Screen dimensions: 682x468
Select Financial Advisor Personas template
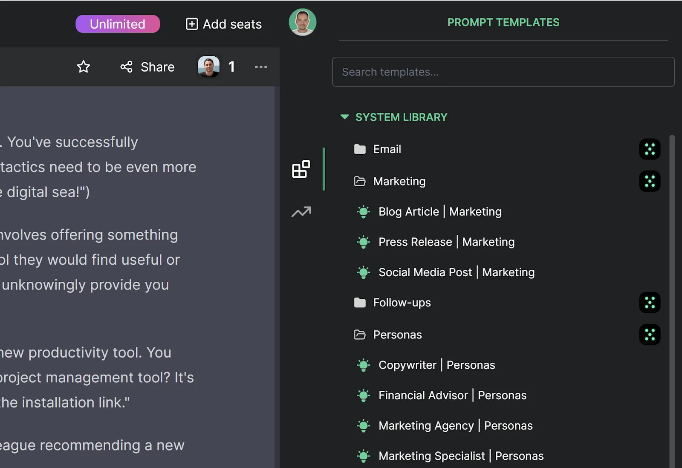point(452,396)
